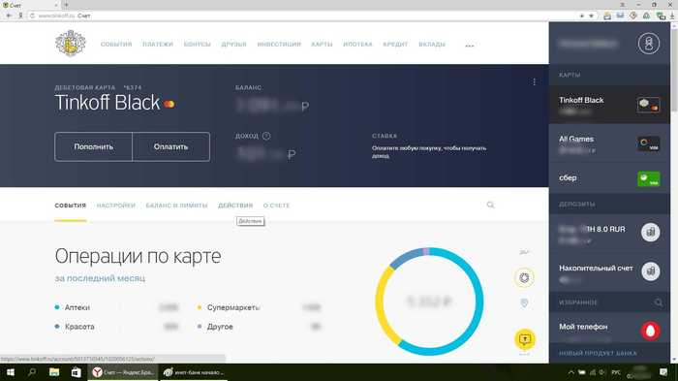
Task: Click the Tinkoff bank crest logo
Action: 71,44
